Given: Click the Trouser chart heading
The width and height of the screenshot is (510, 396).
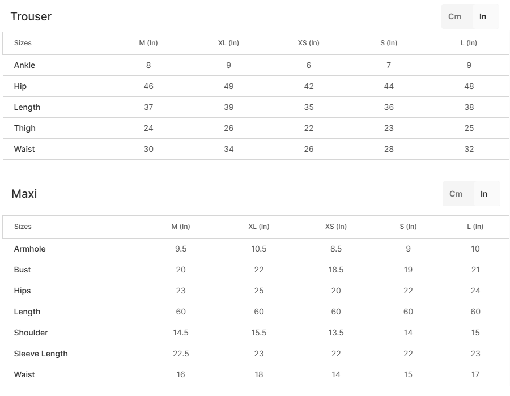Looking at the screenshot, I should point(31,16).
